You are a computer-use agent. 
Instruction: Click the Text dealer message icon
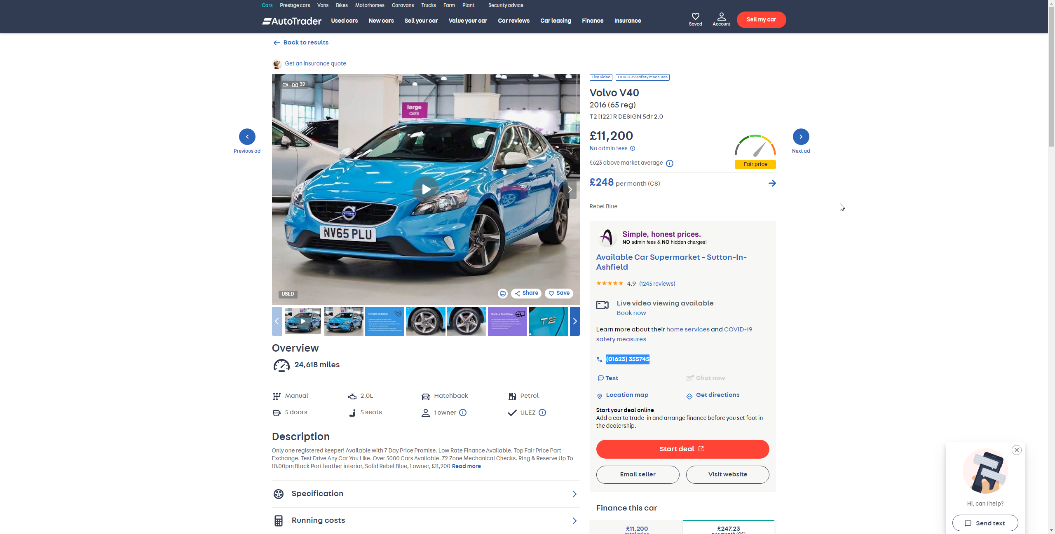click(x=600, y=378)
